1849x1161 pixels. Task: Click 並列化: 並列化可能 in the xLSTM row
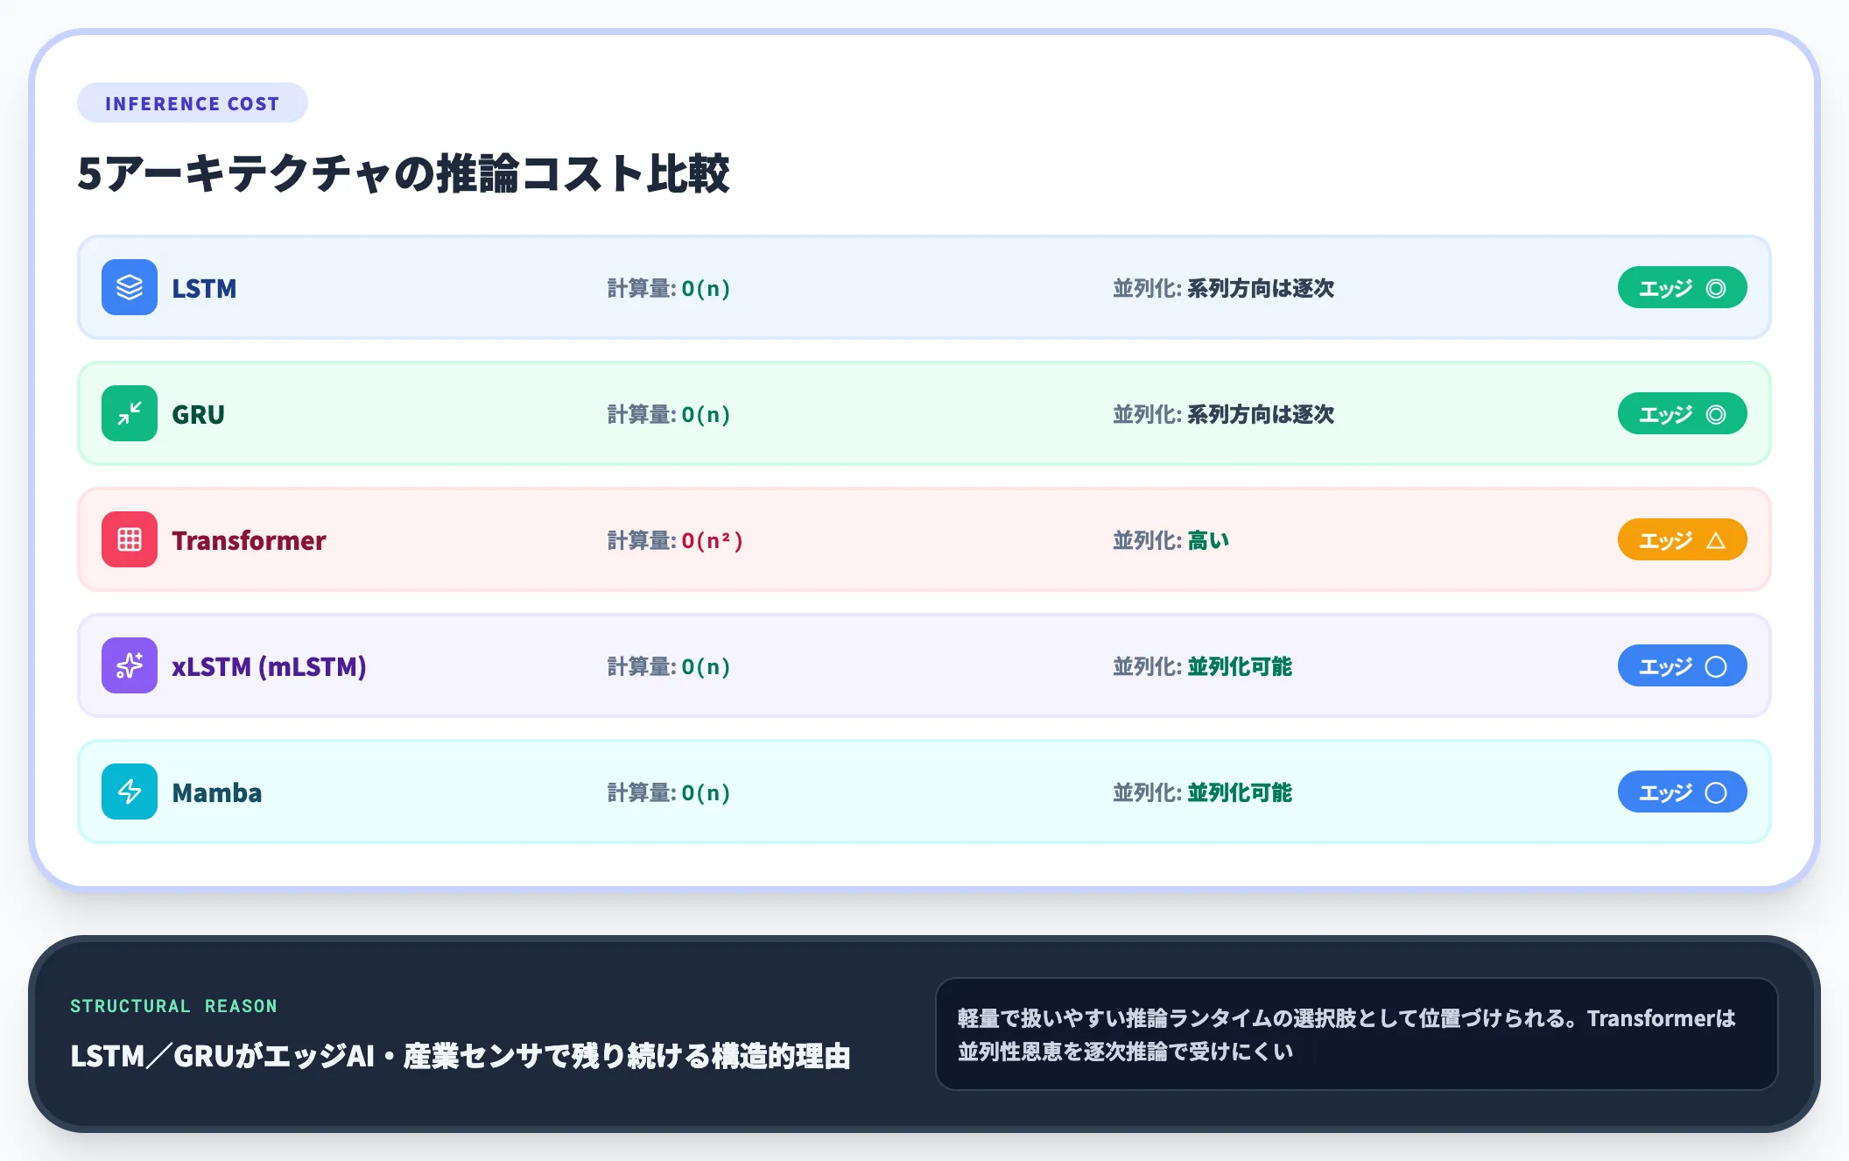pos(1203,666)
